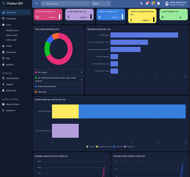190x177 pixels.
Task: Toggle the hamburger sidebar menu
Action: (36, 4)
